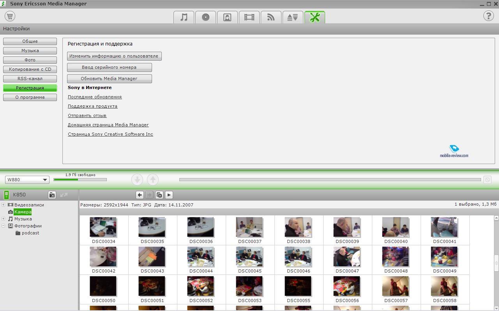Open the Video filmstrip tab icon
This screenshot has width=499, height=311.
pyautogui.click(x=249, y=17)
